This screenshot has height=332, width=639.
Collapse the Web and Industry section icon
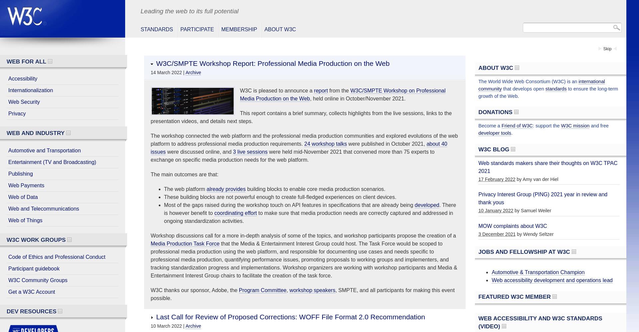coord(69,133)
